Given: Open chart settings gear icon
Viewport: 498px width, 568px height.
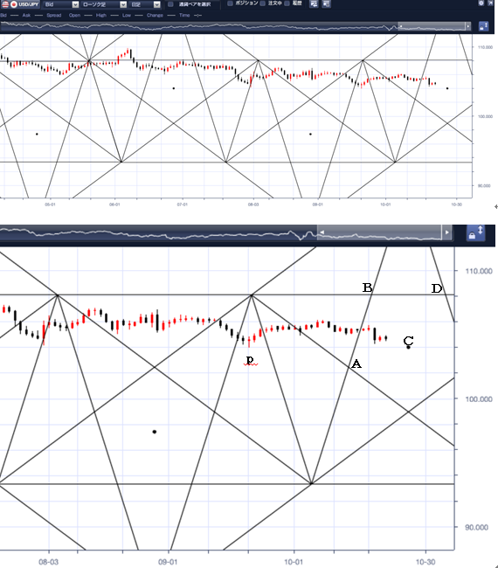Looking at the screenshot, I should [x=481, y=3].
